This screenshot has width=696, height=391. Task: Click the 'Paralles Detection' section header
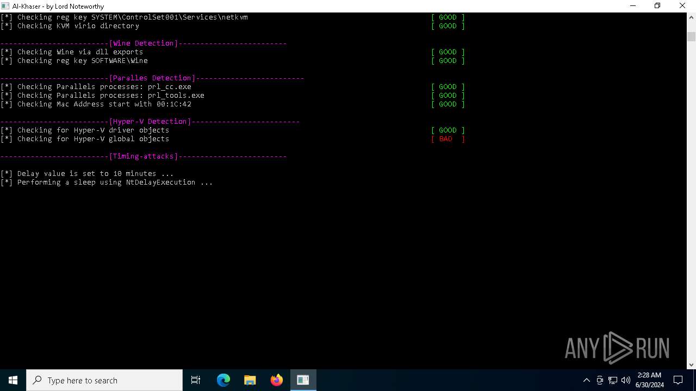click(152, 78)
